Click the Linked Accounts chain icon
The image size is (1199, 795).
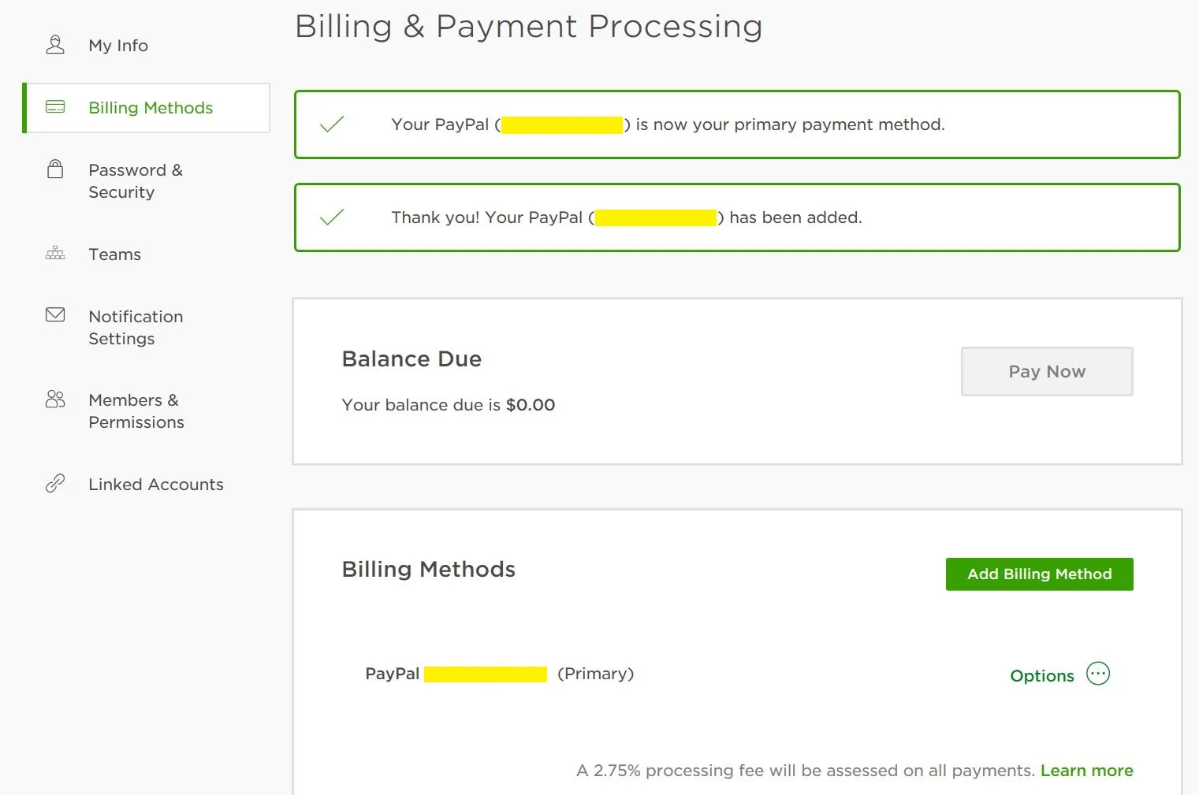point(55,483)
